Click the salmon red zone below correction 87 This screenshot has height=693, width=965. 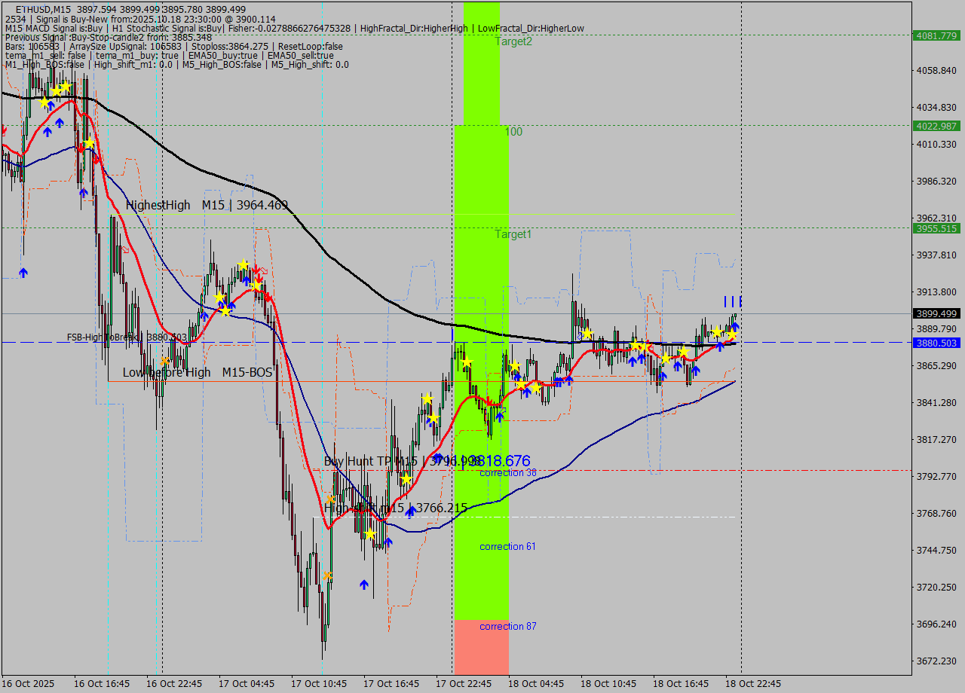[x=481, y=652]
